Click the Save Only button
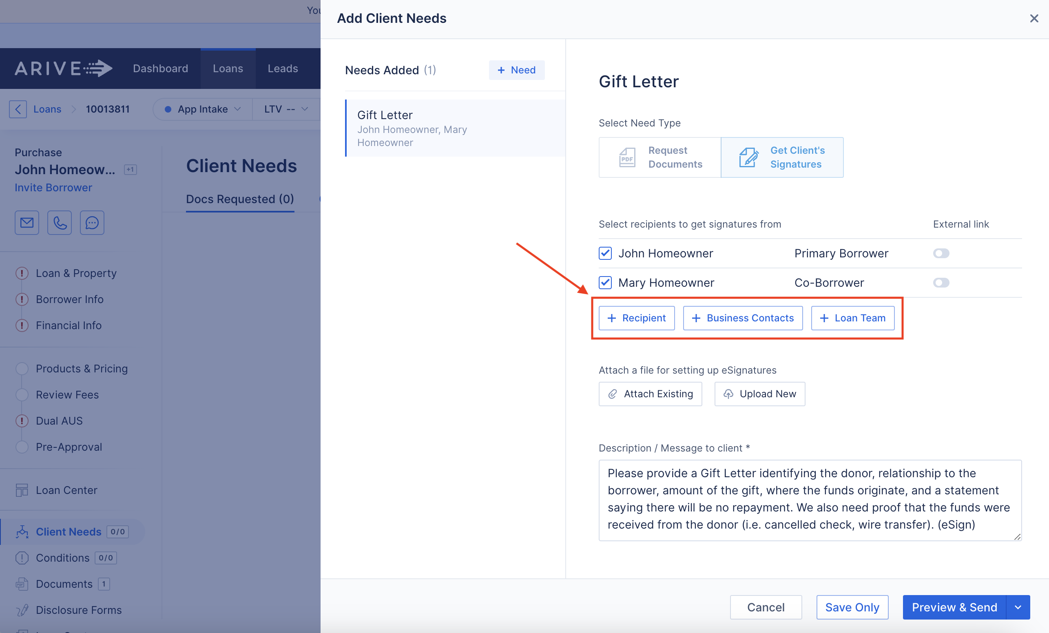Screen dimensions: 1049x633 click(x=852, y=607)
